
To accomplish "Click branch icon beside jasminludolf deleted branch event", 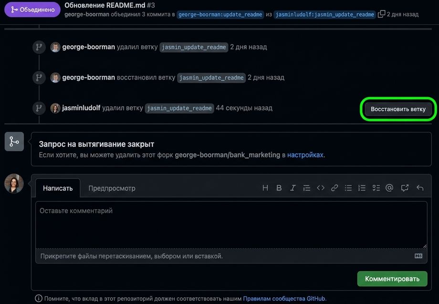I will click(39, 108).
